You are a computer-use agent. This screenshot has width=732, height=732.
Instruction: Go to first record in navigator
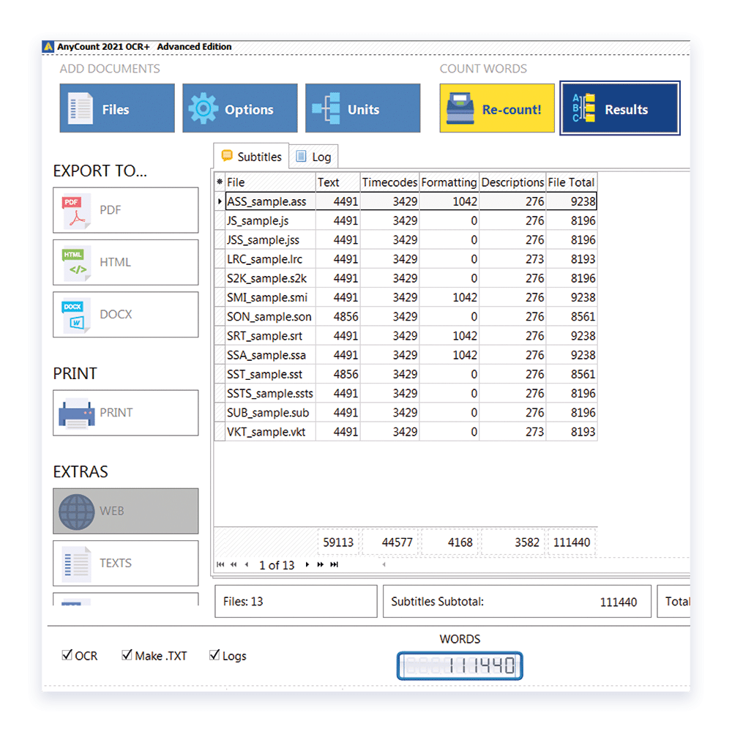click(x=220, y=565)
